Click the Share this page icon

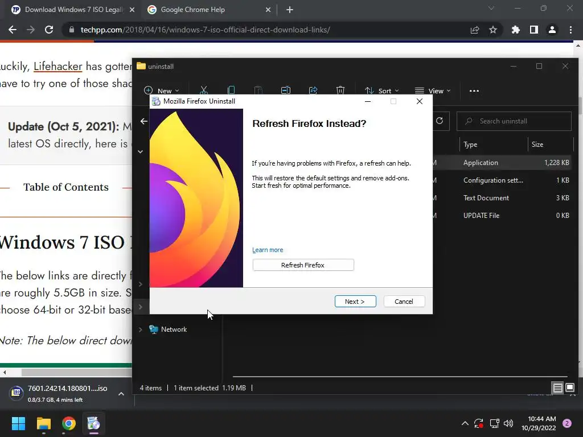tap(475, 30)
